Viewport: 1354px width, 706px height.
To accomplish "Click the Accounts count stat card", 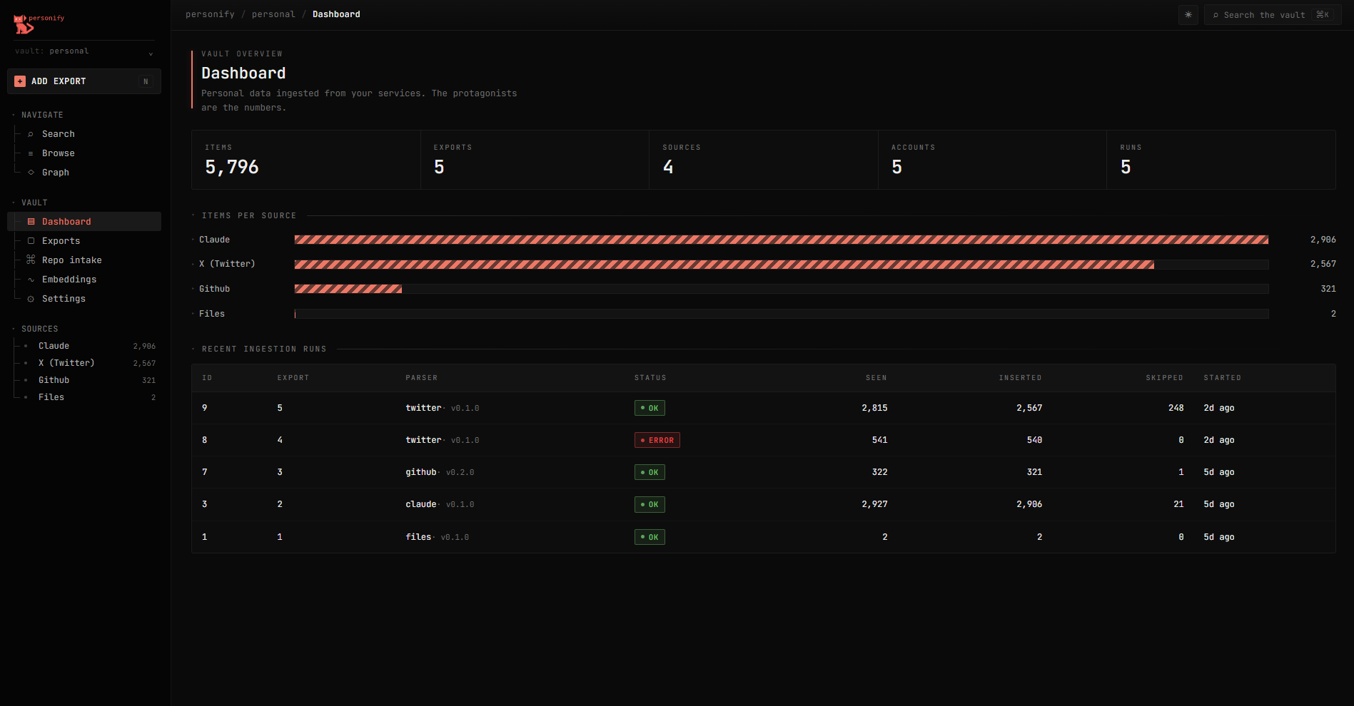I will 992,160.
